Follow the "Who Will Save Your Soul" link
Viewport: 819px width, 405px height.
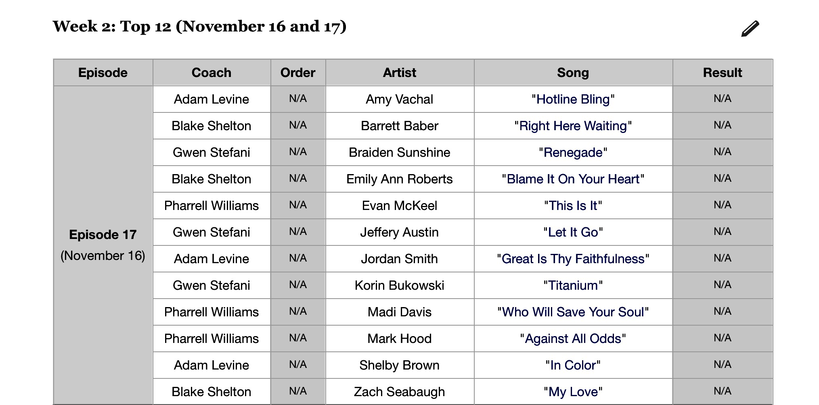tap(573, 312)
